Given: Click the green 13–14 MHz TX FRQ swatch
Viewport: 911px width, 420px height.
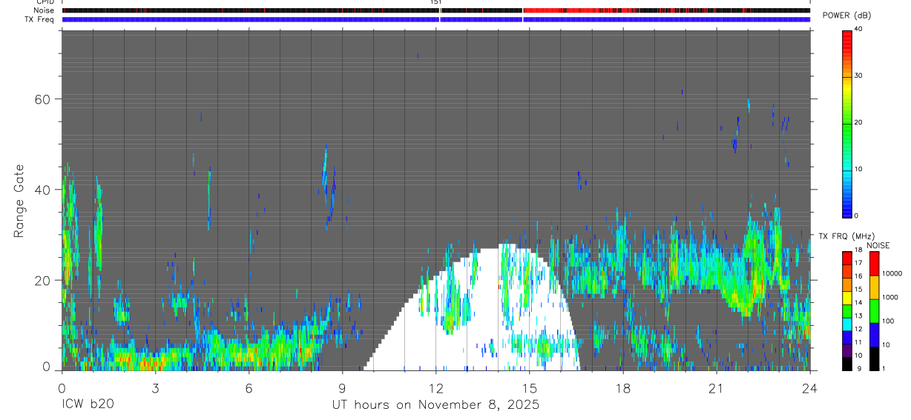Looking at the screenshot, I should click(846, 310).
